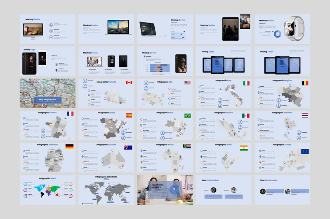Viewport: 330px width, 219px height.
Task: Open the iMac Mockup Device slide
Action: point(47,29)
